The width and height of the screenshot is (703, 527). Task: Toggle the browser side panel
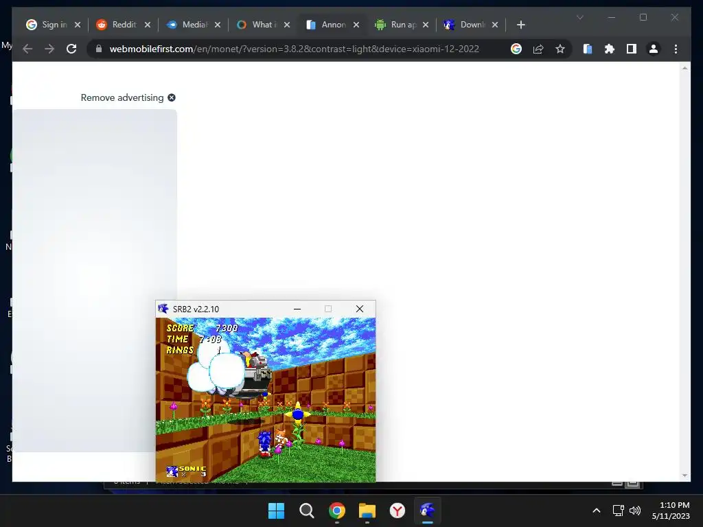click(x=632, y=49)
